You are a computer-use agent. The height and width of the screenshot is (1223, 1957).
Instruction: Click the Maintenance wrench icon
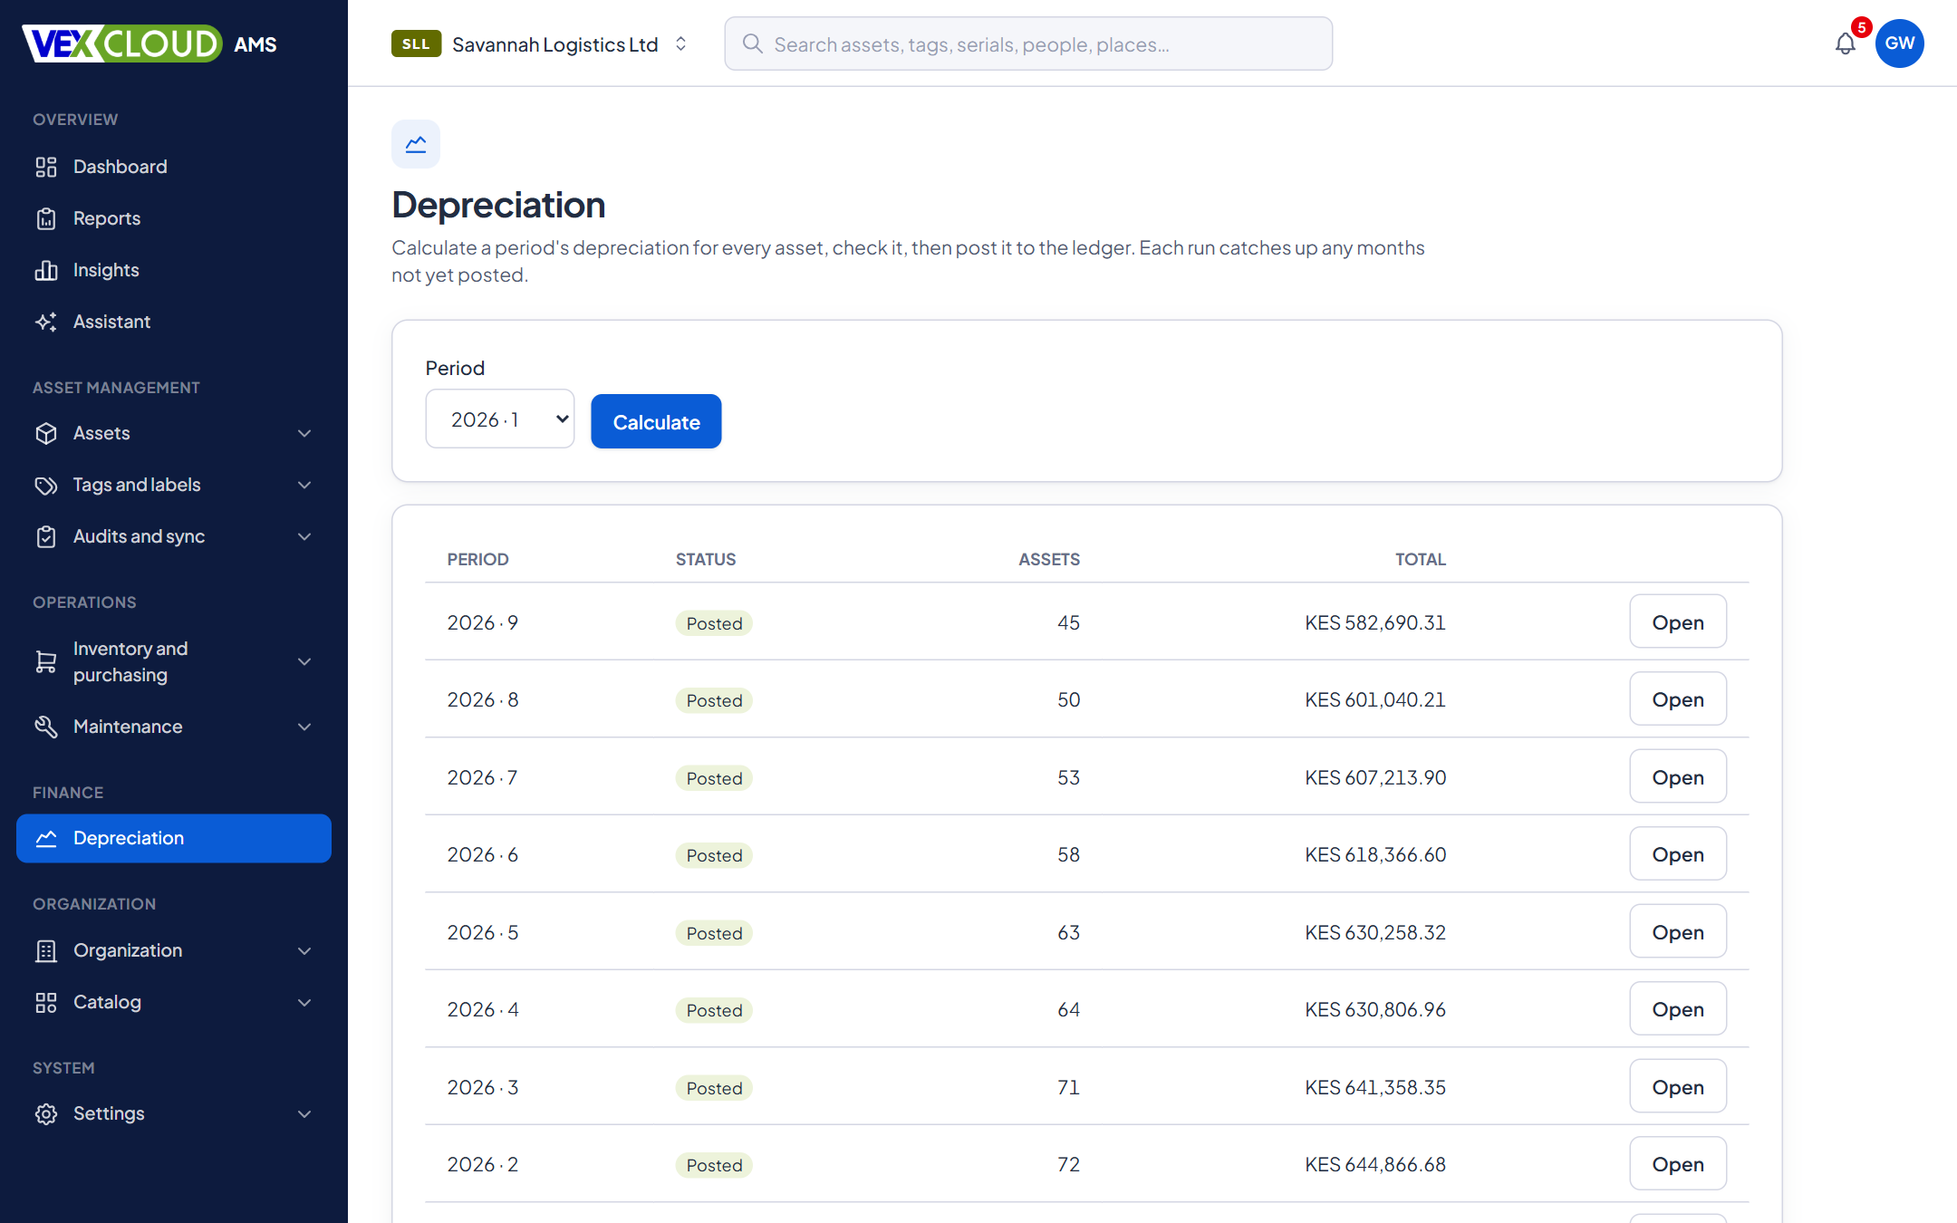(46, 727)
